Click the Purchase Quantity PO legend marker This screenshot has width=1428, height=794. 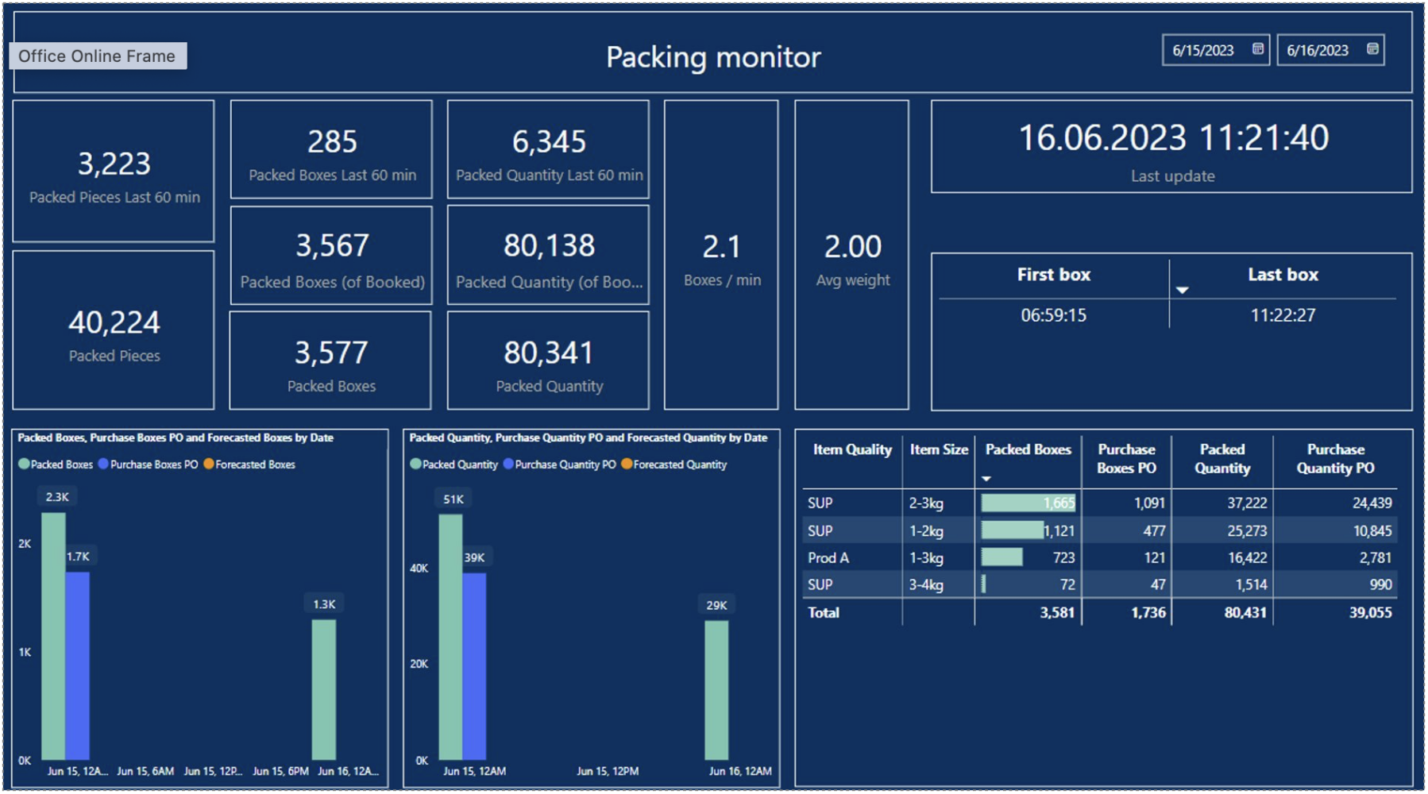point(508,464)
